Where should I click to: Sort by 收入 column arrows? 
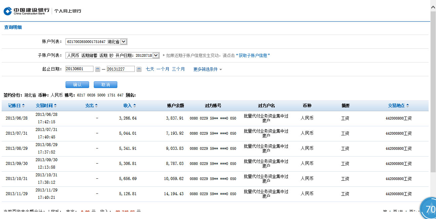coord(134,105)
